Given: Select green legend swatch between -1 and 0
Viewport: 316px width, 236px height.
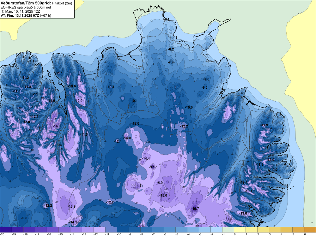Looking at the screenshot, I should [228, 230].
